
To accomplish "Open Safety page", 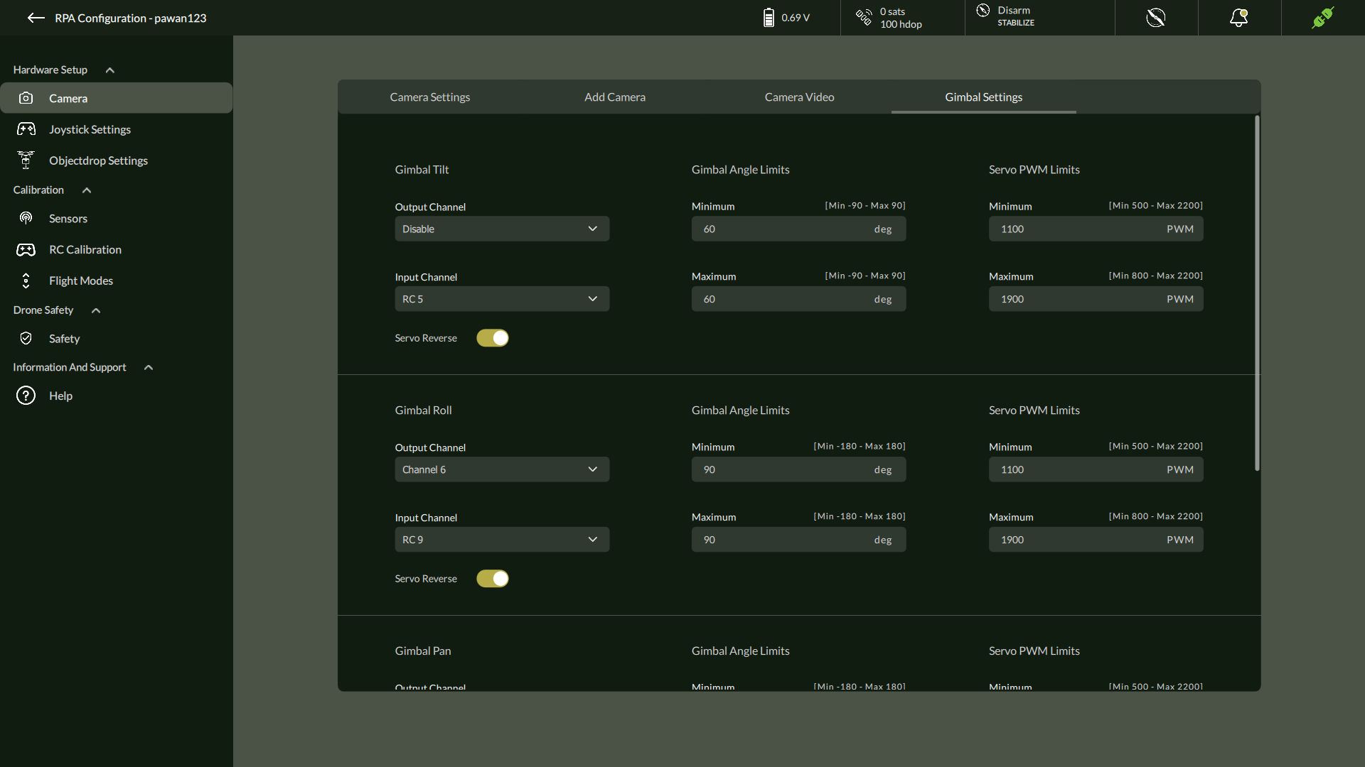I will pyautogui.click(x=117, y=339).
